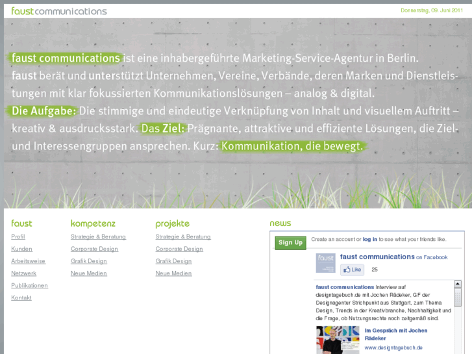Open the www.designtagebuch.de link

pos(393,348)
